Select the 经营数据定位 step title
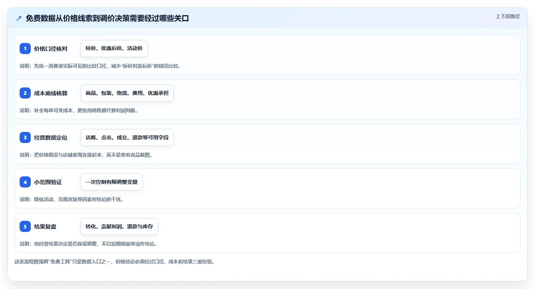Image resolution: width=535 pixels, height=289 pixels. point(51,137)
